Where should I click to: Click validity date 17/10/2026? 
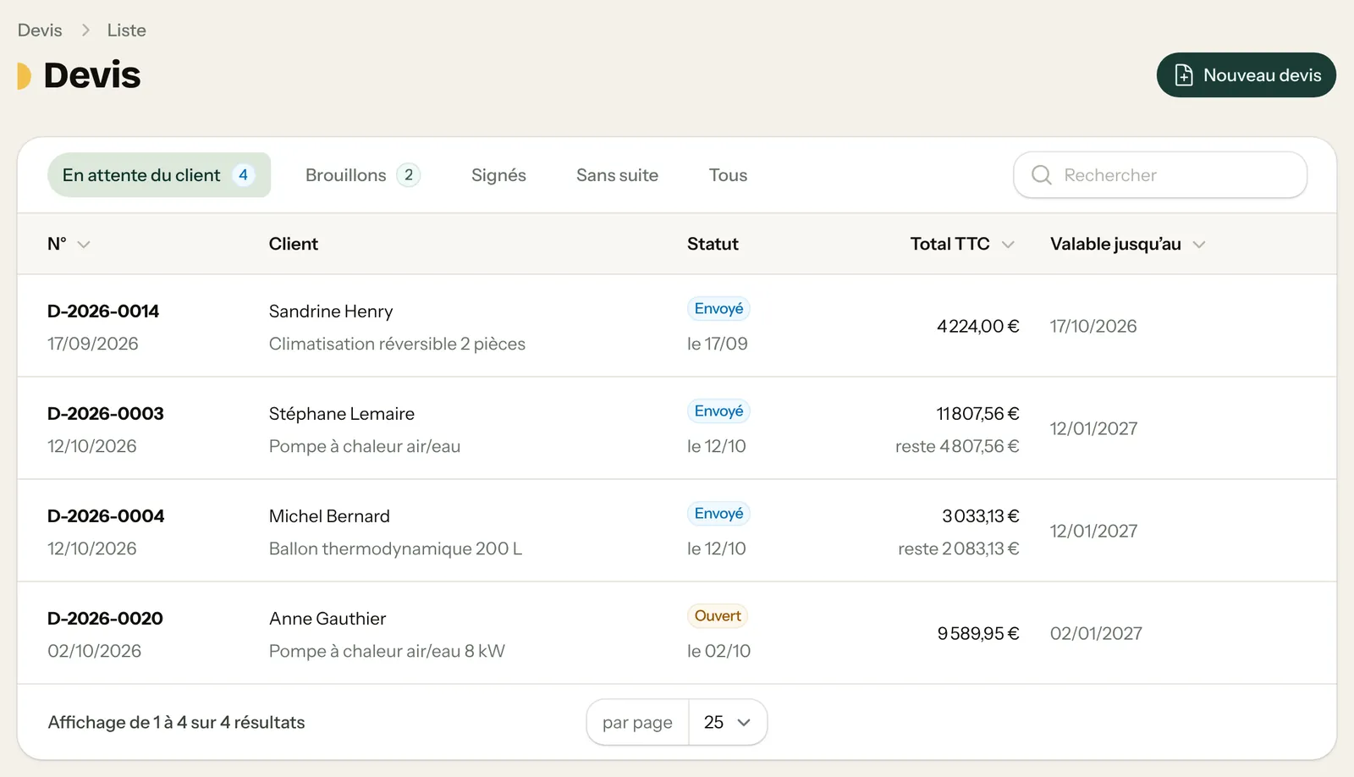tap(1093, 327)
